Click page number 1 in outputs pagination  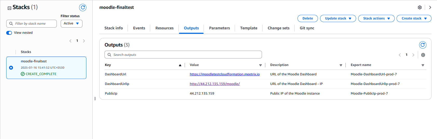[406, 55]
